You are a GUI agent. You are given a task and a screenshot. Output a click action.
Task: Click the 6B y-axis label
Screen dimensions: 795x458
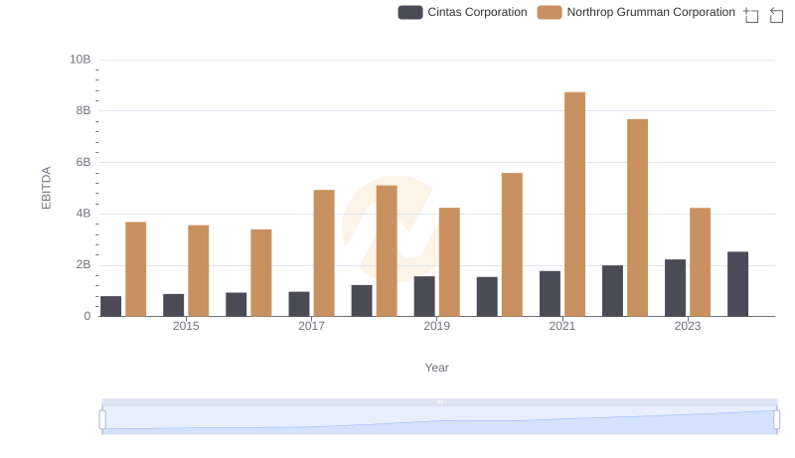point(83,162)
